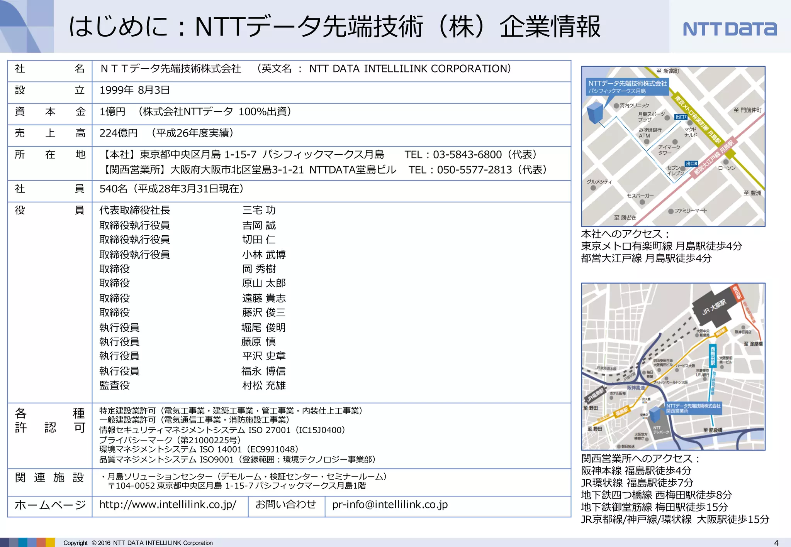
Task: Click the 関西営業所 callout on Osaka map
Action: [x=693, y=408]
